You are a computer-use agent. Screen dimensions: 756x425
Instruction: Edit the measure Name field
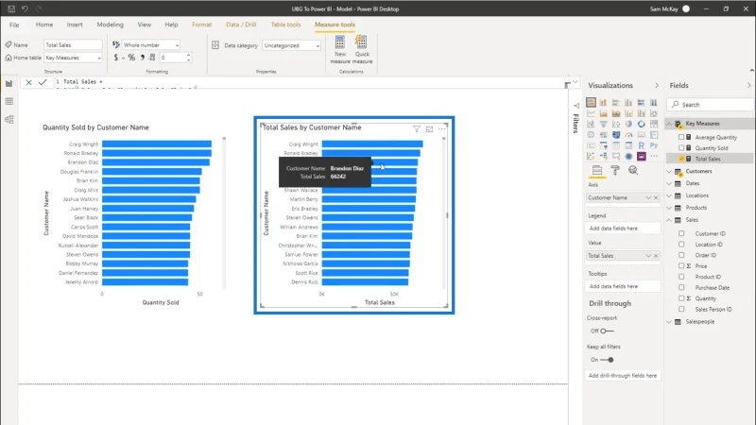(73, 44)
